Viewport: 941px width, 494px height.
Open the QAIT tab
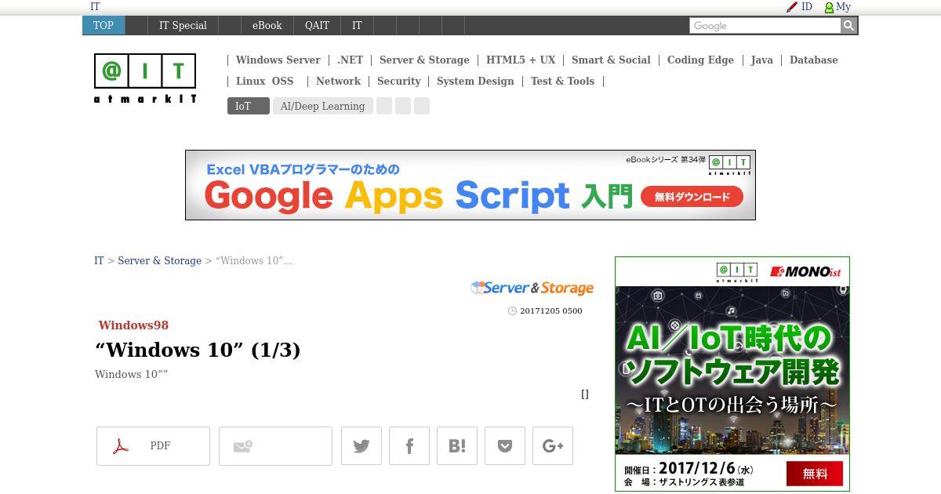click(x=317, y=25)
